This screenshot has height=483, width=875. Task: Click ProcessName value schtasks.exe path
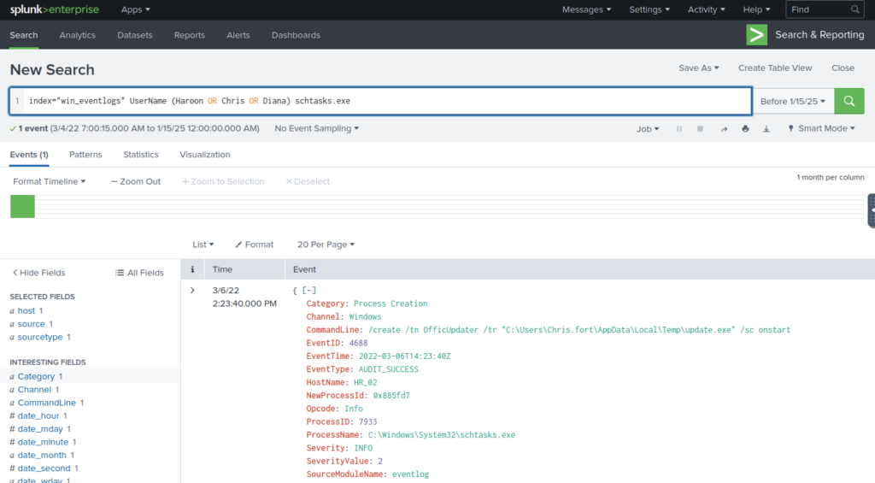pos(442,435)
